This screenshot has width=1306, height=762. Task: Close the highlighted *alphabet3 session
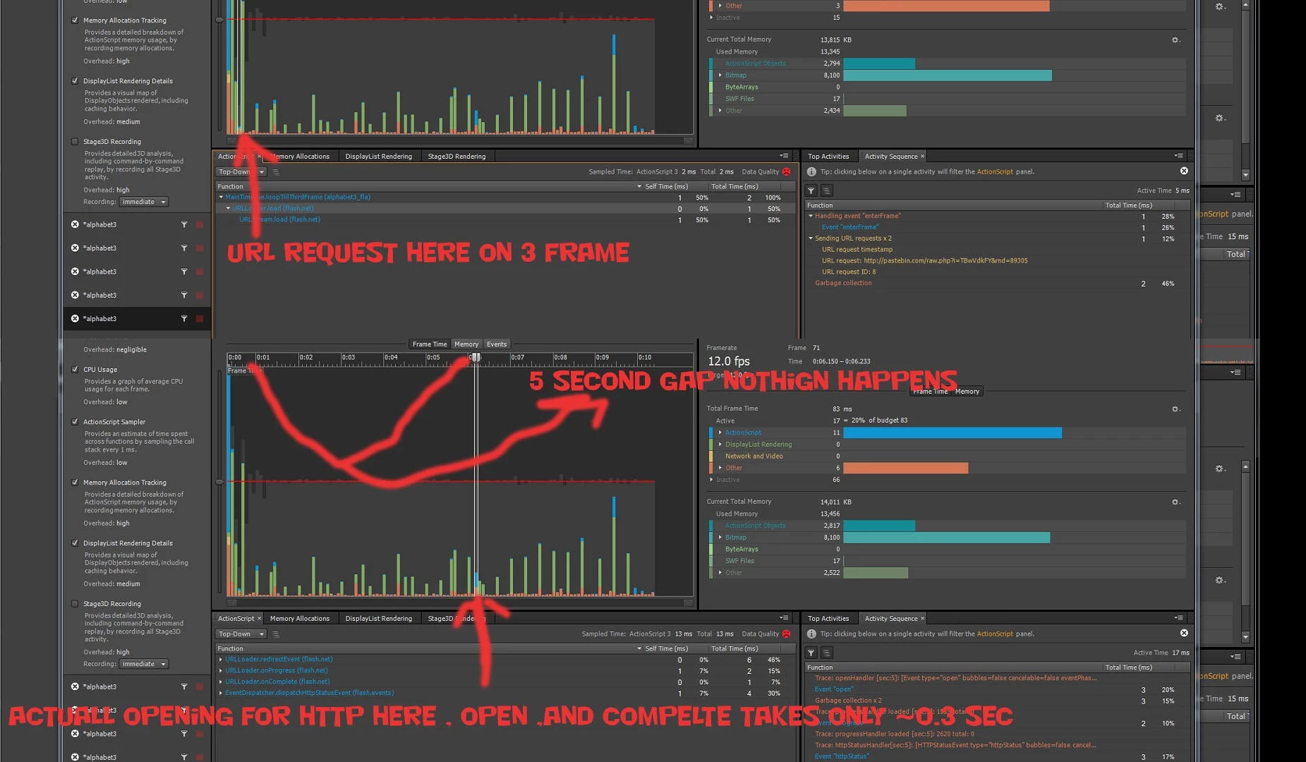click(75, 318)
